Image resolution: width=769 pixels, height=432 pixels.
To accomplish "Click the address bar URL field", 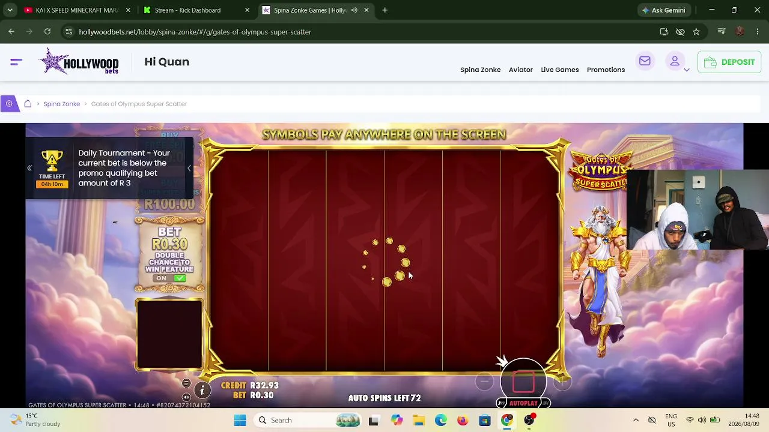I will click(360, 32).
